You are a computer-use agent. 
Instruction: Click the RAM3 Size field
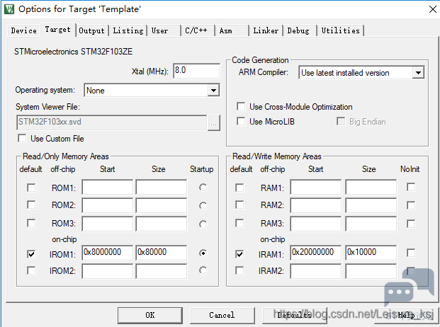[x=371, y=224]
